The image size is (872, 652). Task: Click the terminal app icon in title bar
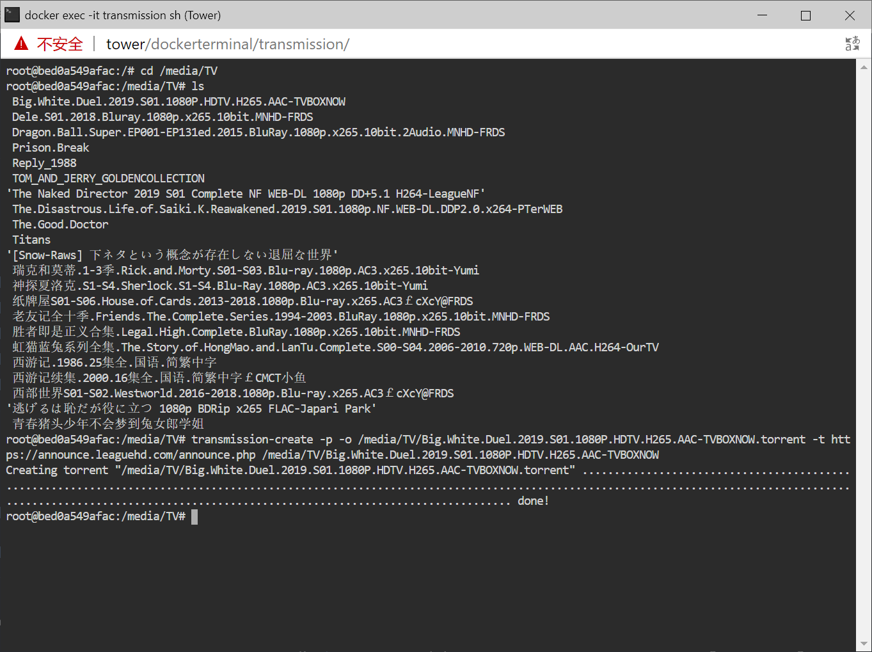pos(12,15)
